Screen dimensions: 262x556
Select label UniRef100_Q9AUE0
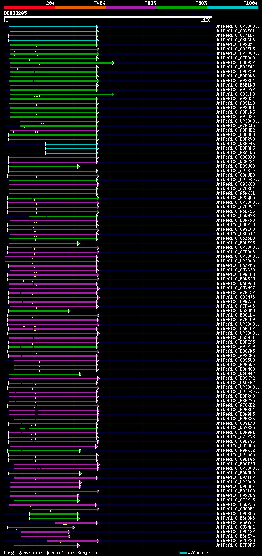(235, 175)
